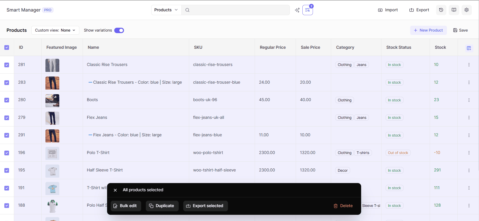Open the Products dashboard dropdown
Viewport: 479px width, 221px height.
[x=166, y=10]
